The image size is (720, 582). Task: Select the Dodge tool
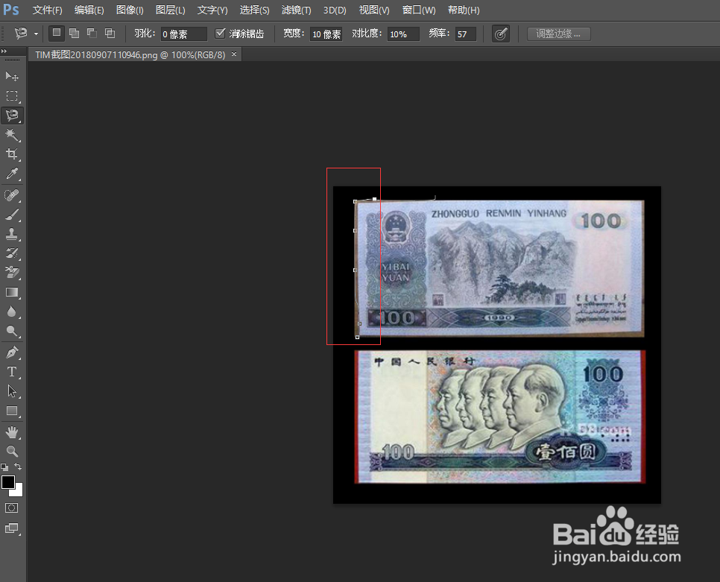[x=12, y=331]
